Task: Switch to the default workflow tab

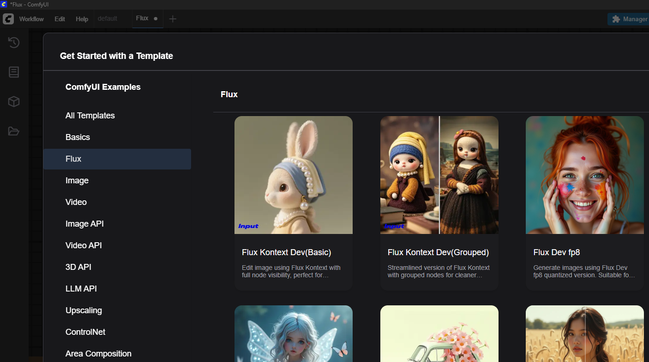Action: click(108, 18)
